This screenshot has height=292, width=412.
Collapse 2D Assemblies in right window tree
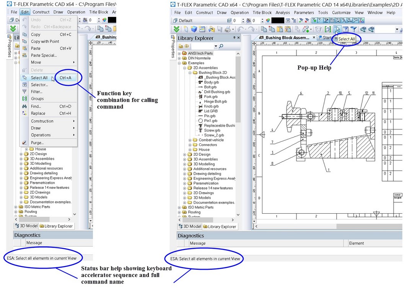185,68
